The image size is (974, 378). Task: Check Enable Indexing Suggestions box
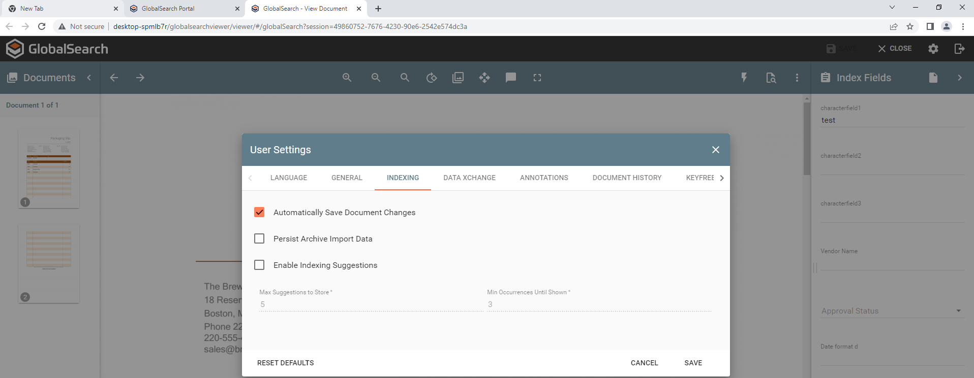pyautogui.click(x=259, y=265)
